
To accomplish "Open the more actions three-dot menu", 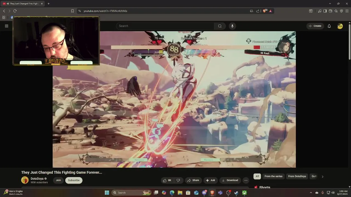I will click(x=246, y=180).
